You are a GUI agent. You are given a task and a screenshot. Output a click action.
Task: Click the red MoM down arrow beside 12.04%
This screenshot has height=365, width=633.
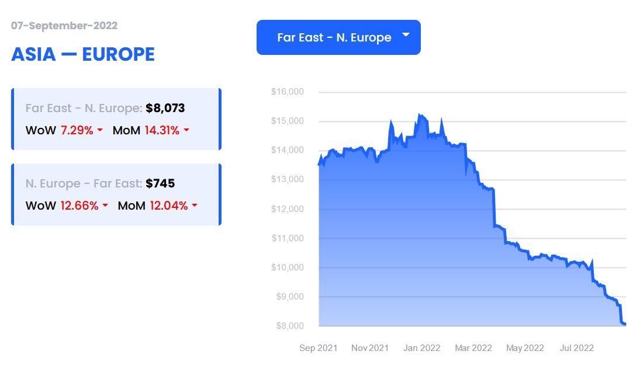(x=195, y=206)
